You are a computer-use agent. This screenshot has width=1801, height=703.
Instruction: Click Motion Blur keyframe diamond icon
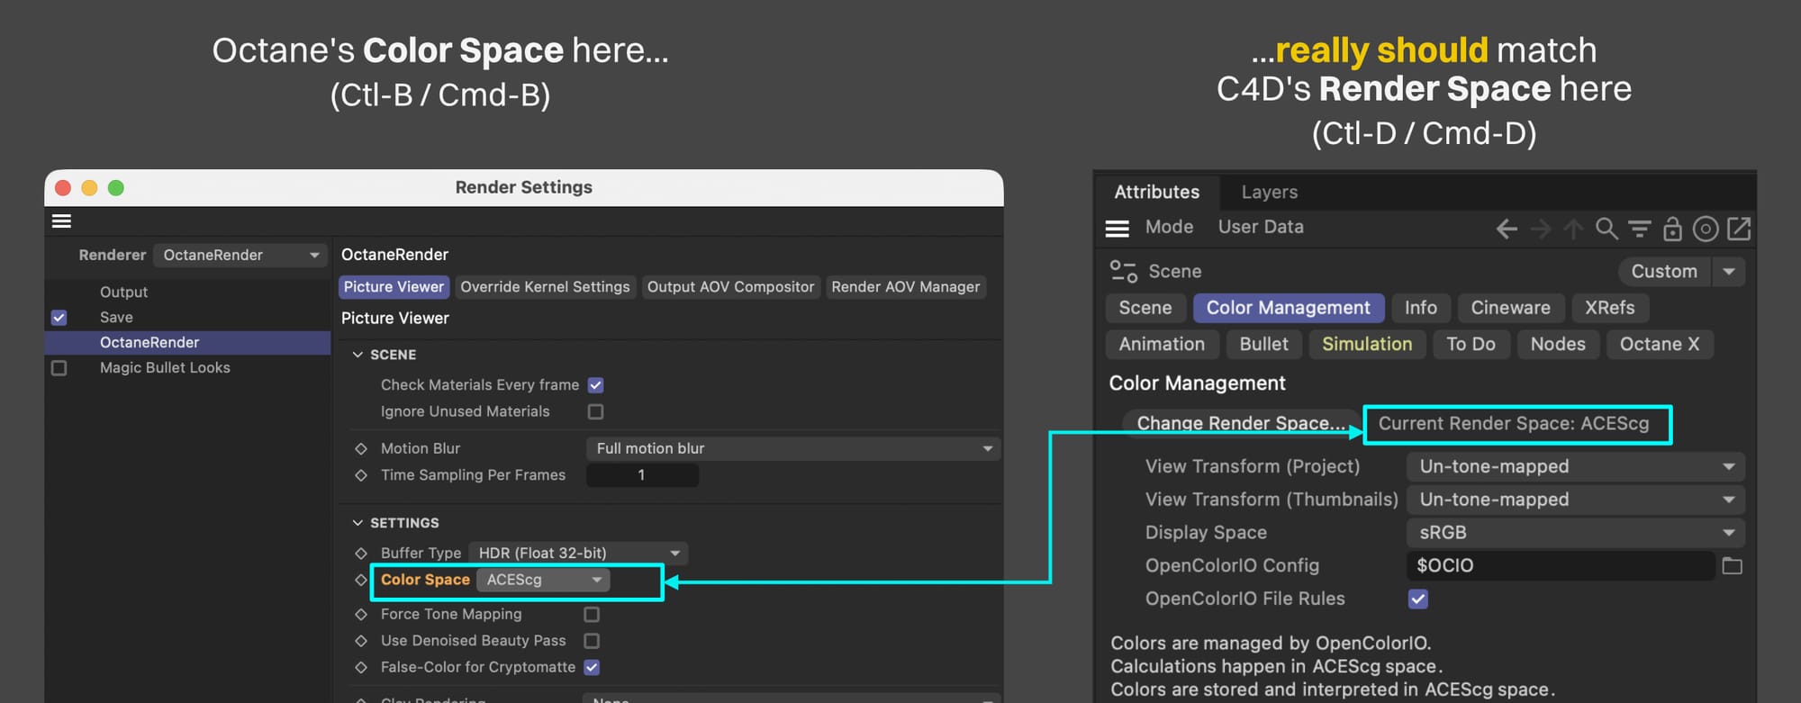tap(361, 448)
